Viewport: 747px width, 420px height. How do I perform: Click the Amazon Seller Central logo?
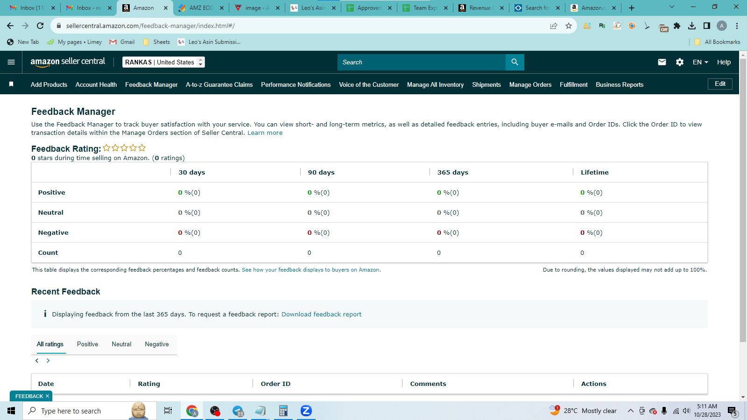68,62
